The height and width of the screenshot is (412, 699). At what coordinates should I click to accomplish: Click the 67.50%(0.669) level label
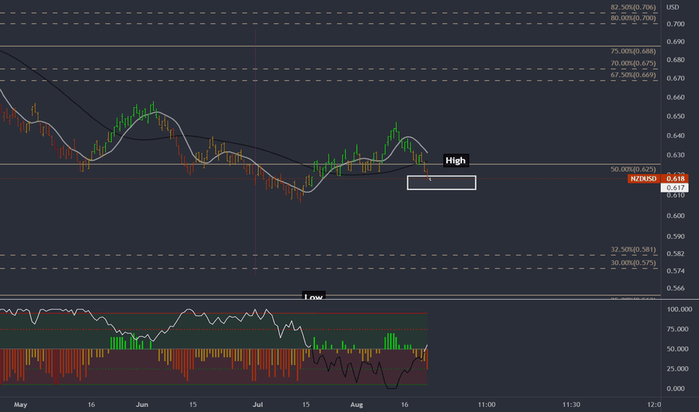point(633,75)
